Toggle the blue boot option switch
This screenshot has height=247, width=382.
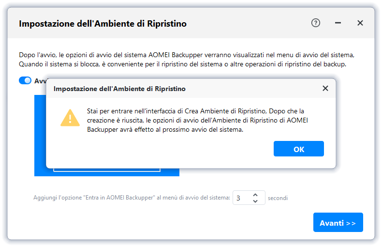coord(25,80)
